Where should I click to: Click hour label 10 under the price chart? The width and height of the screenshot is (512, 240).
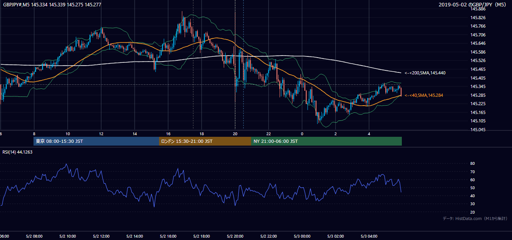coord(68,134)
